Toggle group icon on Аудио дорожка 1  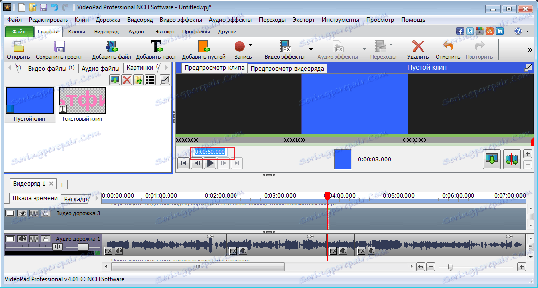tap(34, 239)
